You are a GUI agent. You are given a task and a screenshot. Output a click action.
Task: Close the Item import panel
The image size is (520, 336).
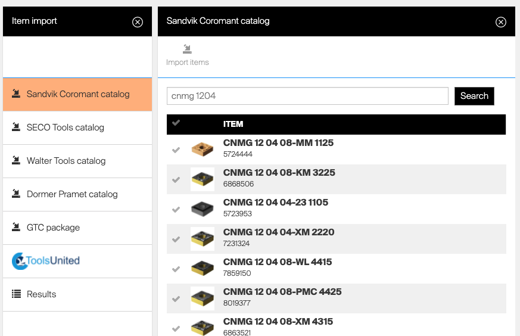click(x=138, y=22)
